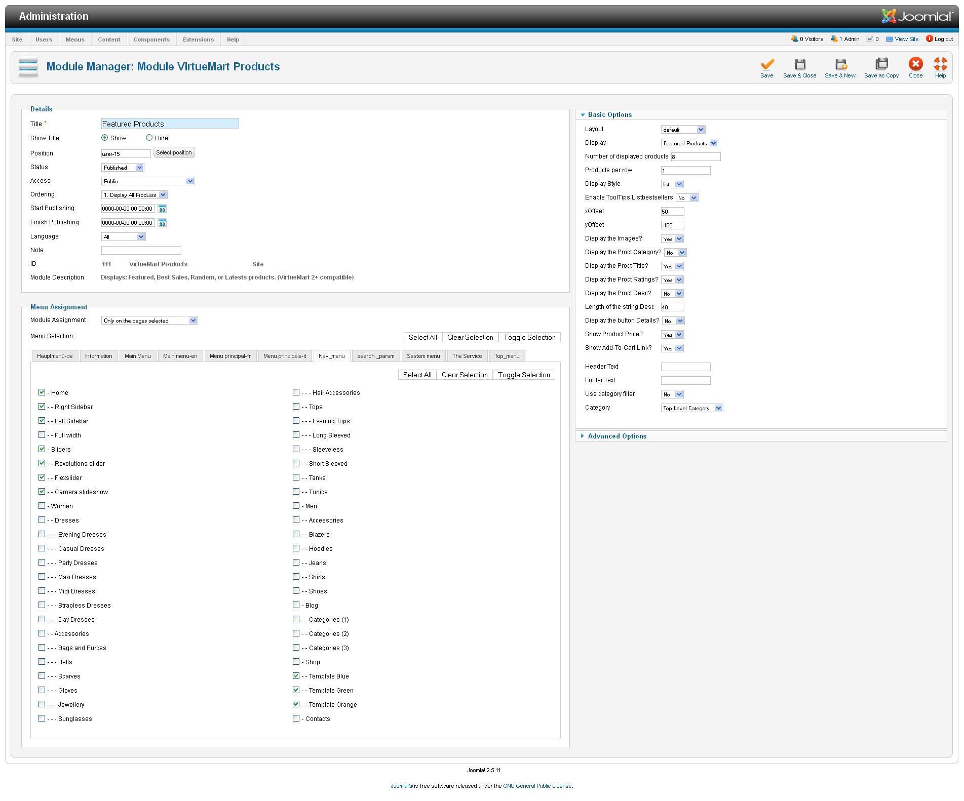This screenshot has width=964, height=801.
Task: Open the Status dropdown showing Published
Action: (x=123, y=168)
